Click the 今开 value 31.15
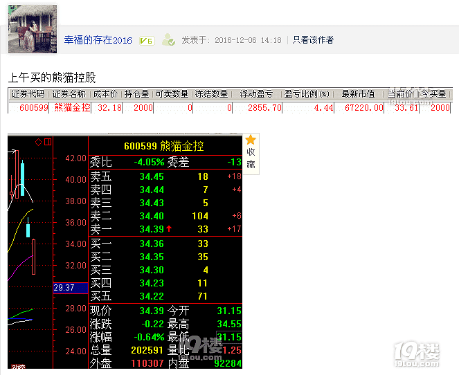This screenshot has width=459, height=375. tap(229, 311)
